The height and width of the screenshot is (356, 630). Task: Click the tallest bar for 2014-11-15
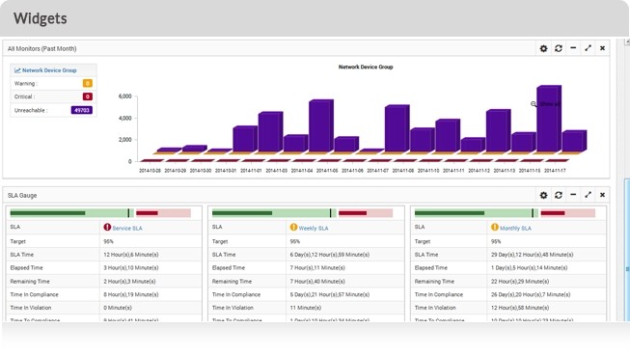(x=548, y=119)
